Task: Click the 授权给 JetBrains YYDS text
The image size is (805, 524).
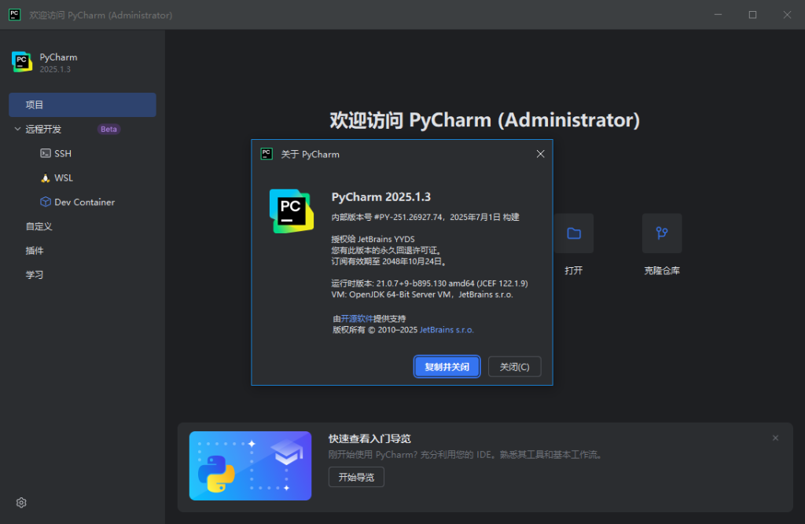Action: pos(373,239)
